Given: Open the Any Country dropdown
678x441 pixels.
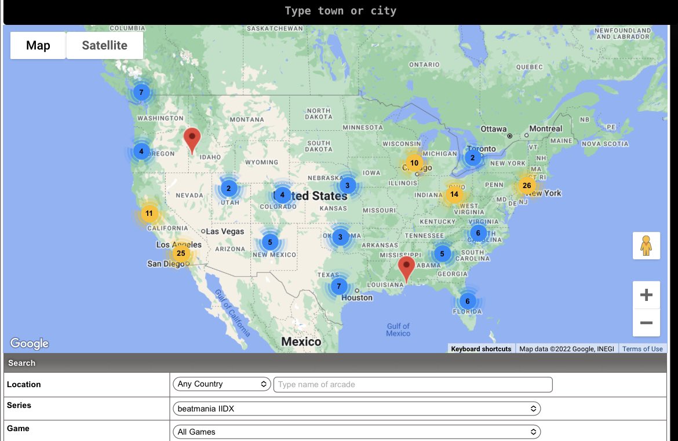Looking at the screenshot, I should coord(221,384).
